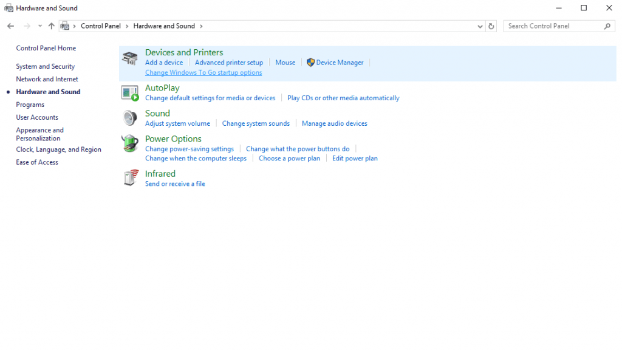
Task: Open User Accounts category
Action: (x=37, y=117)
